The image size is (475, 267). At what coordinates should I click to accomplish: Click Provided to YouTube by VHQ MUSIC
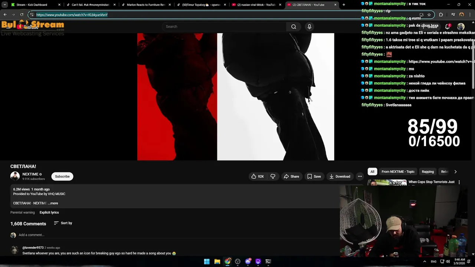39,194
